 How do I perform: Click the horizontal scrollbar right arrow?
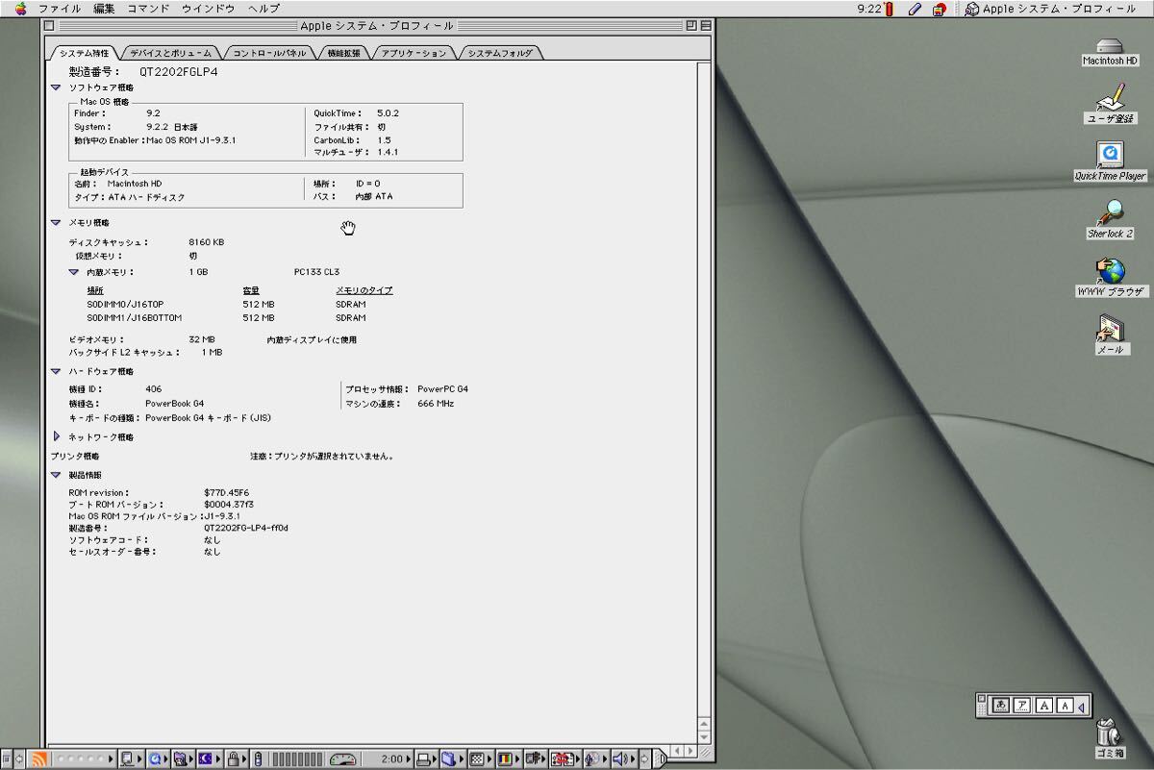coord(689,751)
